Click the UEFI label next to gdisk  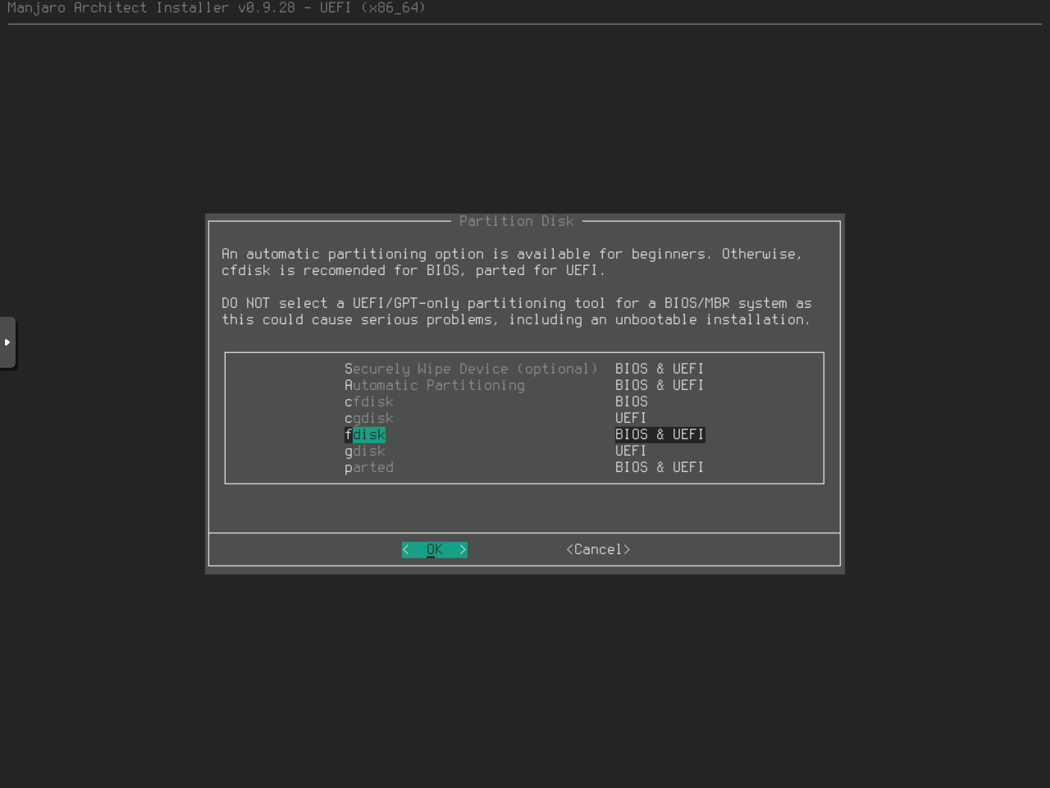click(631, 451)
